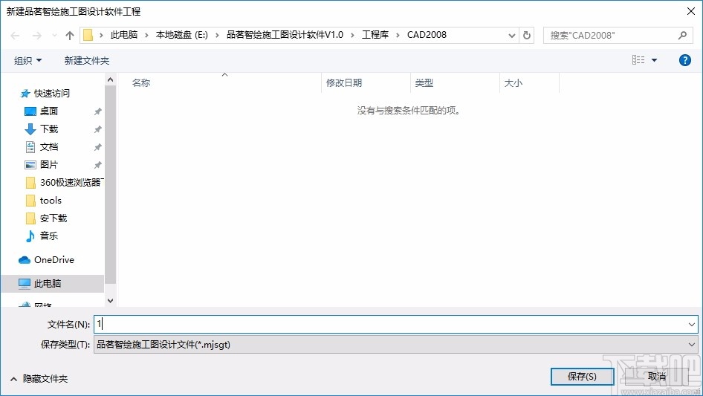Click 保存(S) button
This screenshot has height=396, width=703.
582,376
